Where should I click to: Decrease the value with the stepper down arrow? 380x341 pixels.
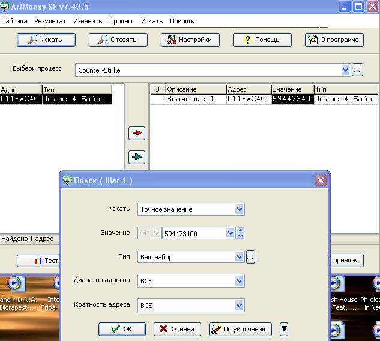(x=240, y=236)
